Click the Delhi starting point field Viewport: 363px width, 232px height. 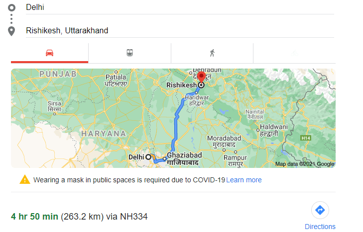point(180,7)
